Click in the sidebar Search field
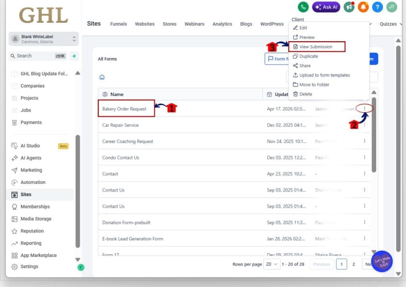 coord(38,56)
